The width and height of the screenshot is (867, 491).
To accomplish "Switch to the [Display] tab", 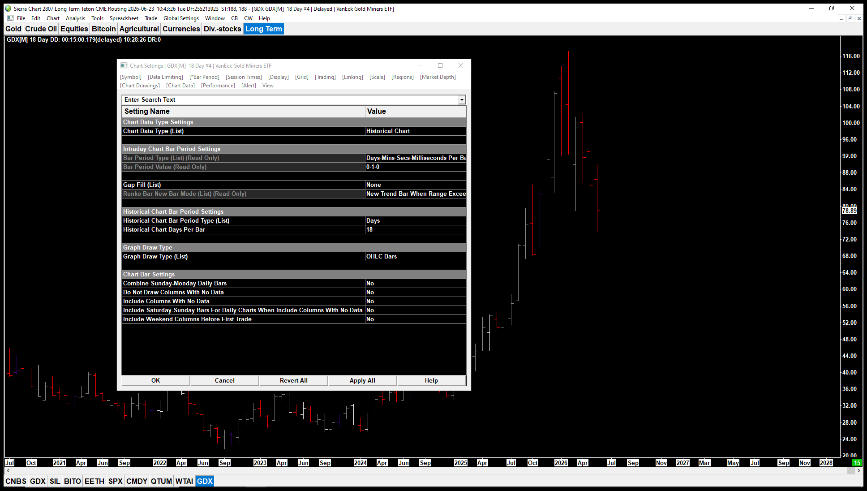I will click(279, 77).
